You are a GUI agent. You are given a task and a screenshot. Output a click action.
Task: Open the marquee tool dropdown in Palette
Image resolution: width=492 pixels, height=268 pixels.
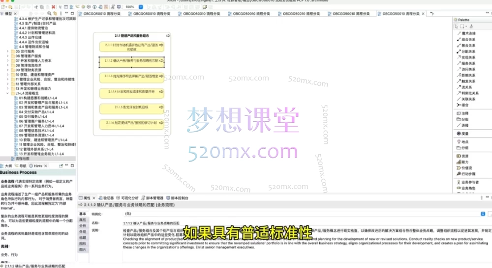[x=466, y=27]
